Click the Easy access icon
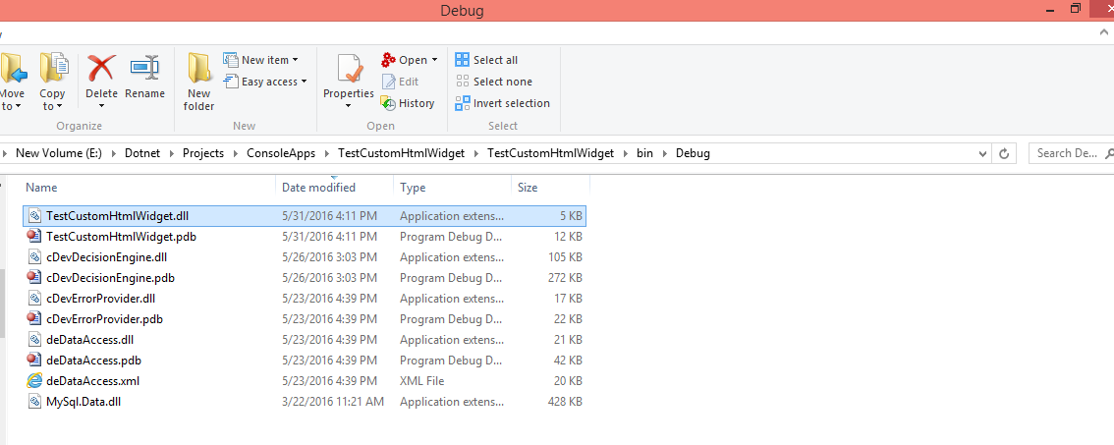The image size is (1114, 445). click(230, 81)
